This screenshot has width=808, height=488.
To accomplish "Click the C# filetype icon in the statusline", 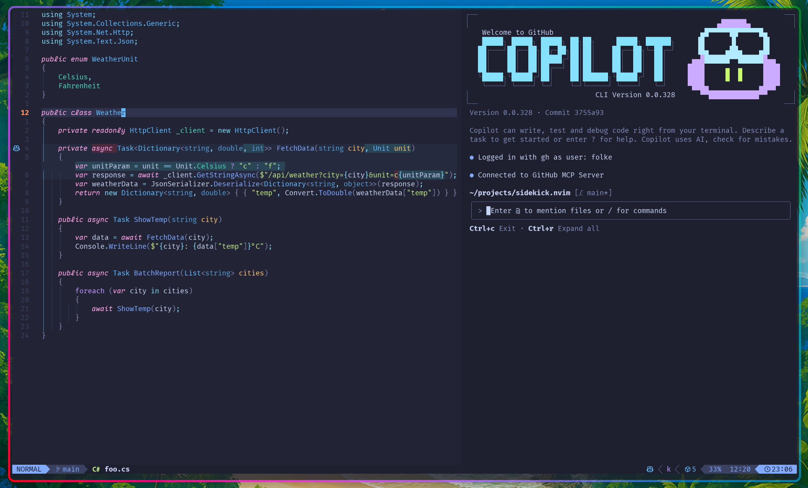I will [x=96, y=469].
